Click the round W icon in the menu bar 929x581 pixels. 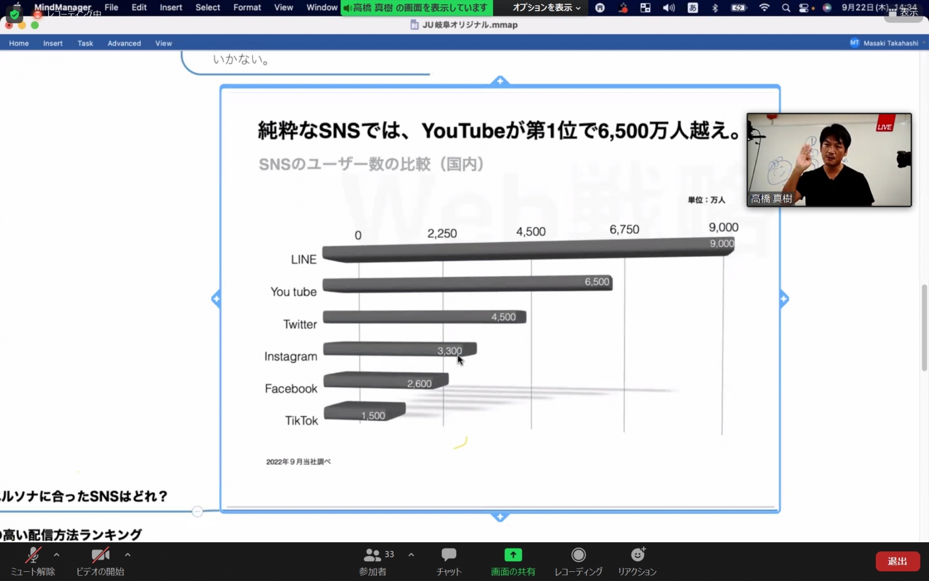pos(600,8)
